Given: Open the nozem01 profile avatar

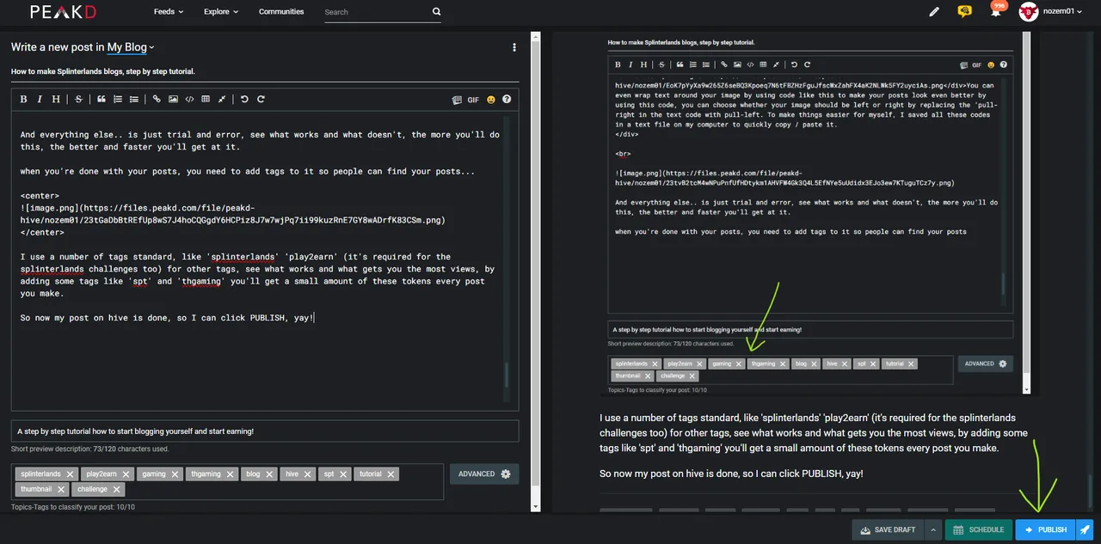Looking at the screenshot, I should [1028, 12].
